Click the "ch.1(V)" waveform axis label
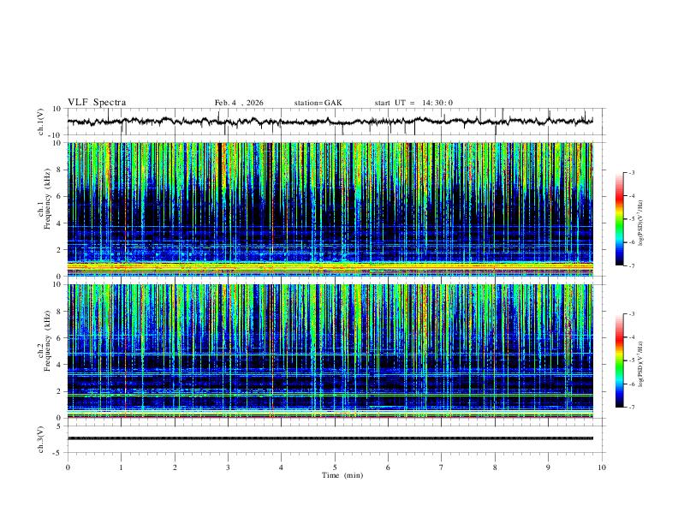Screen dimensions: 678x524 [x=41, y=122]
